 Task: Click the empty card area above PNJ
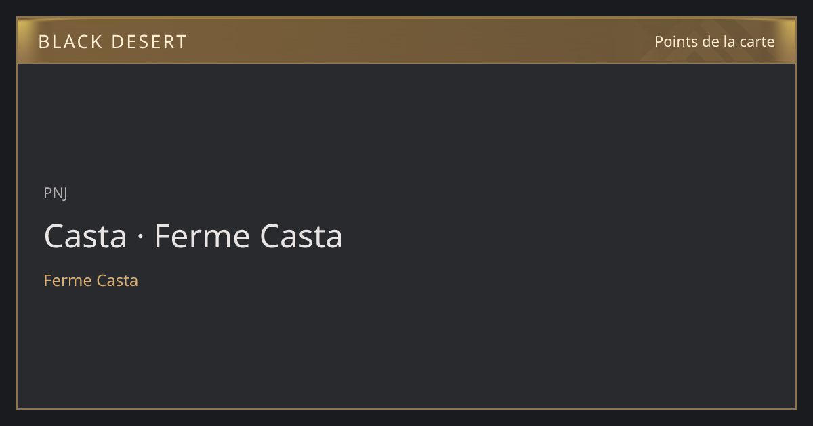click(406, 122)
